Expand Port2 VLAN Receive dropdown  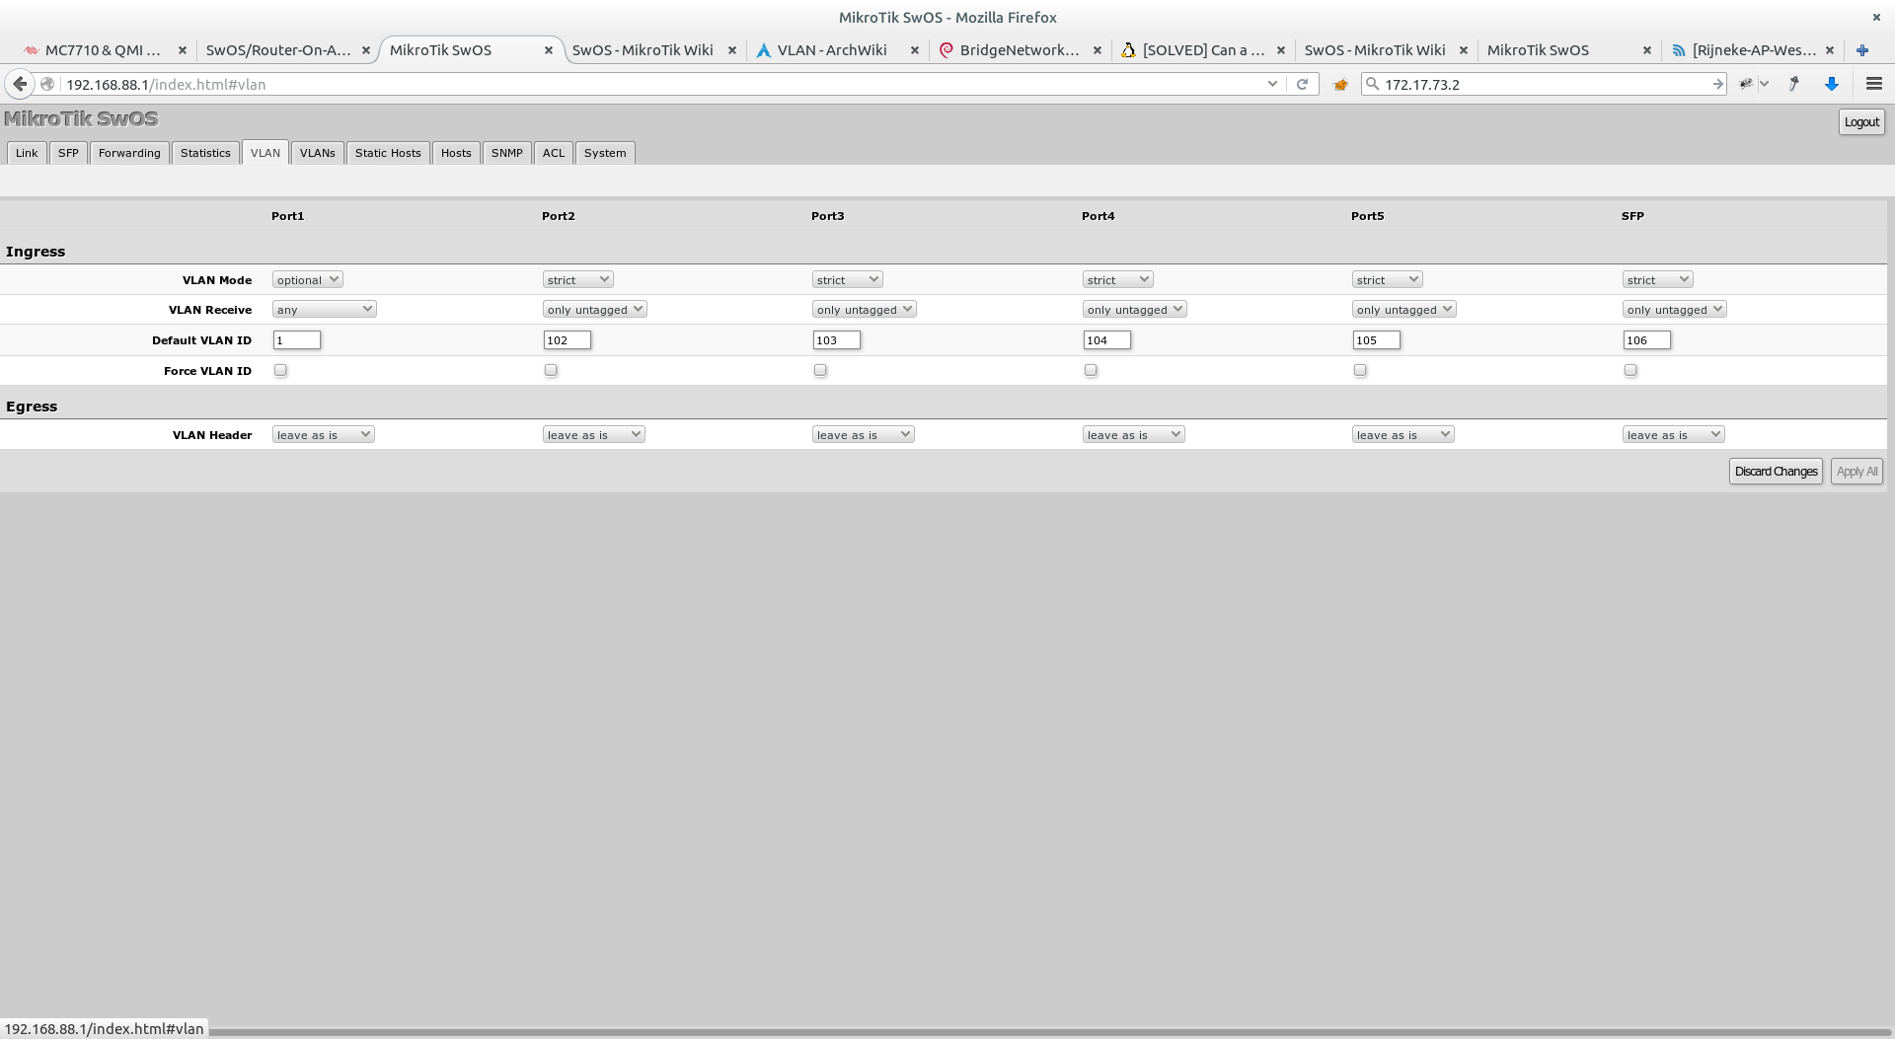pos(594,310)
